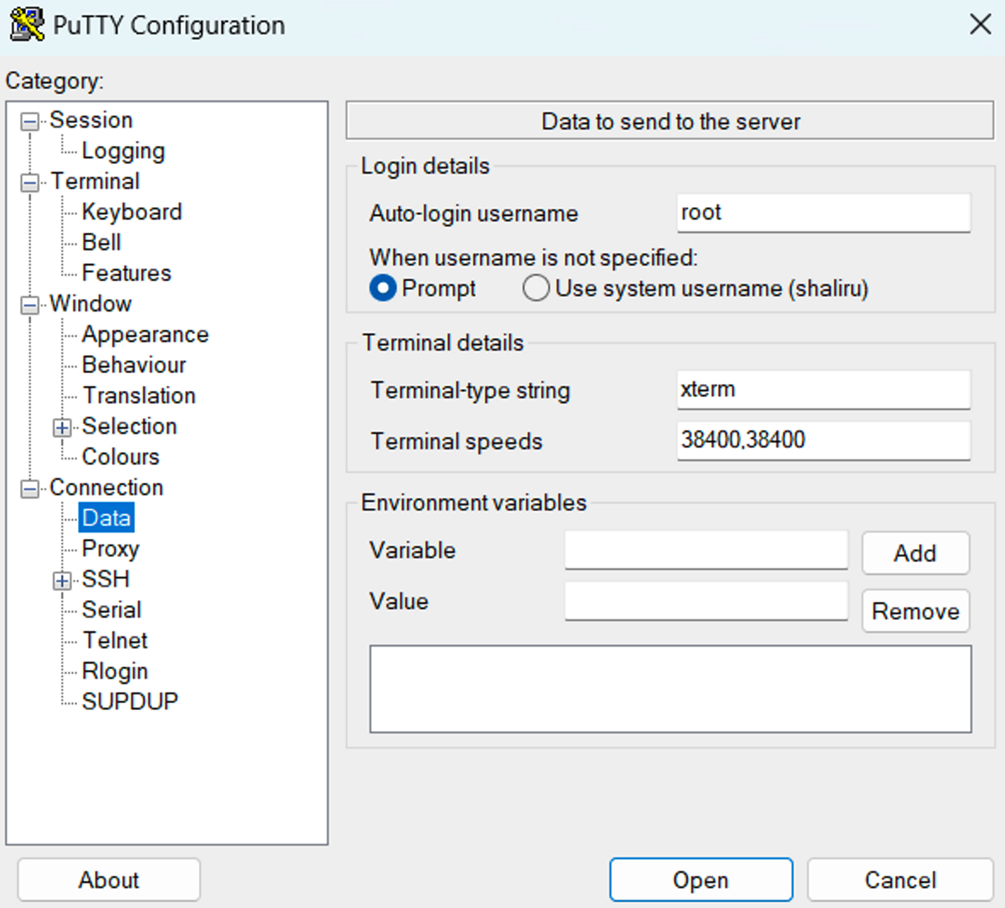The image size is (1005, 908).
Task: Click the Open button
Action: [x=701, y=880]
